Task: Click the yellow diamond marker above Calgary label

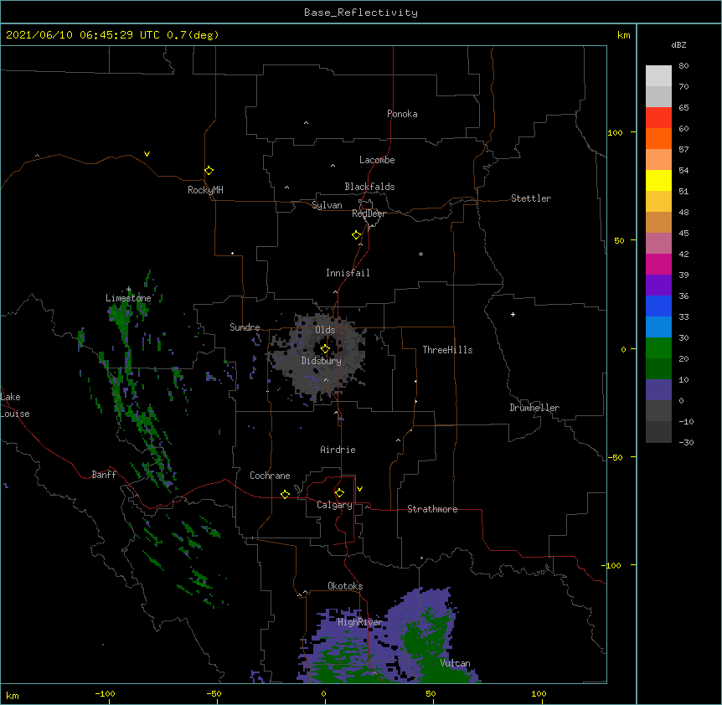Action: pos(339,493)
